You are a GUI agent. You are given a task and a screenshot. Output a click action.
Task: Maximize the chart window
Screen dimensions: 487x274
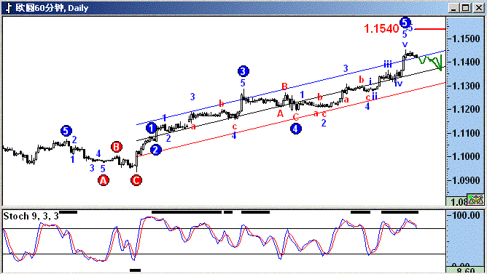click(466, 8)
